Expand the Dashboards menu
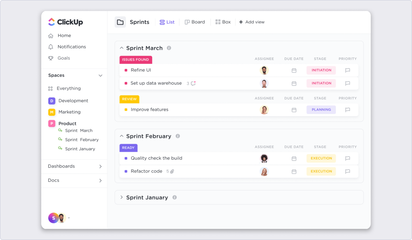This screenshot has height=240, width=412. [101, 166]
